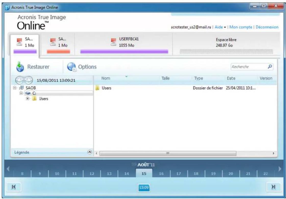Image resolution: width=286 pixels, height=199 pixels.
Task: Click the Espace libre 248.97 Go text
Action: (x=226, y=42)
